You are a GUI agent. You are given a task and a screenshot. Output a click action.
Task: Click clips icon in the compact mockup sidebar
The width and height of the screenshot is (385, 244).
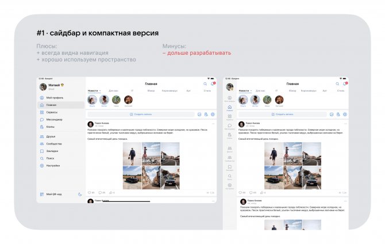click(230, 136)
